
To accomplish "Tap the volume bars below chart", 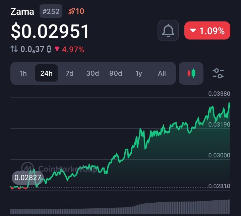I will (x=120, y=207).
